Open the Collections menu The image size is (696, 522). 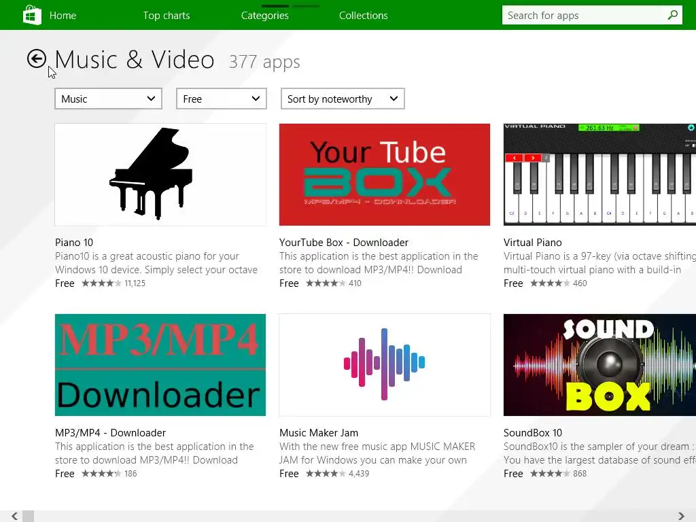pos(363,16)
